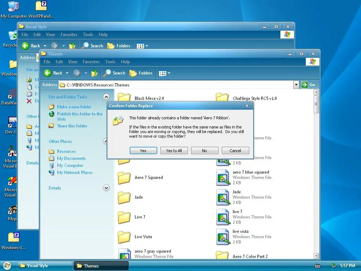Click the Windows-L... zip desktop icon
Viewport: 361px width, 271px height.
click(14, 241)
